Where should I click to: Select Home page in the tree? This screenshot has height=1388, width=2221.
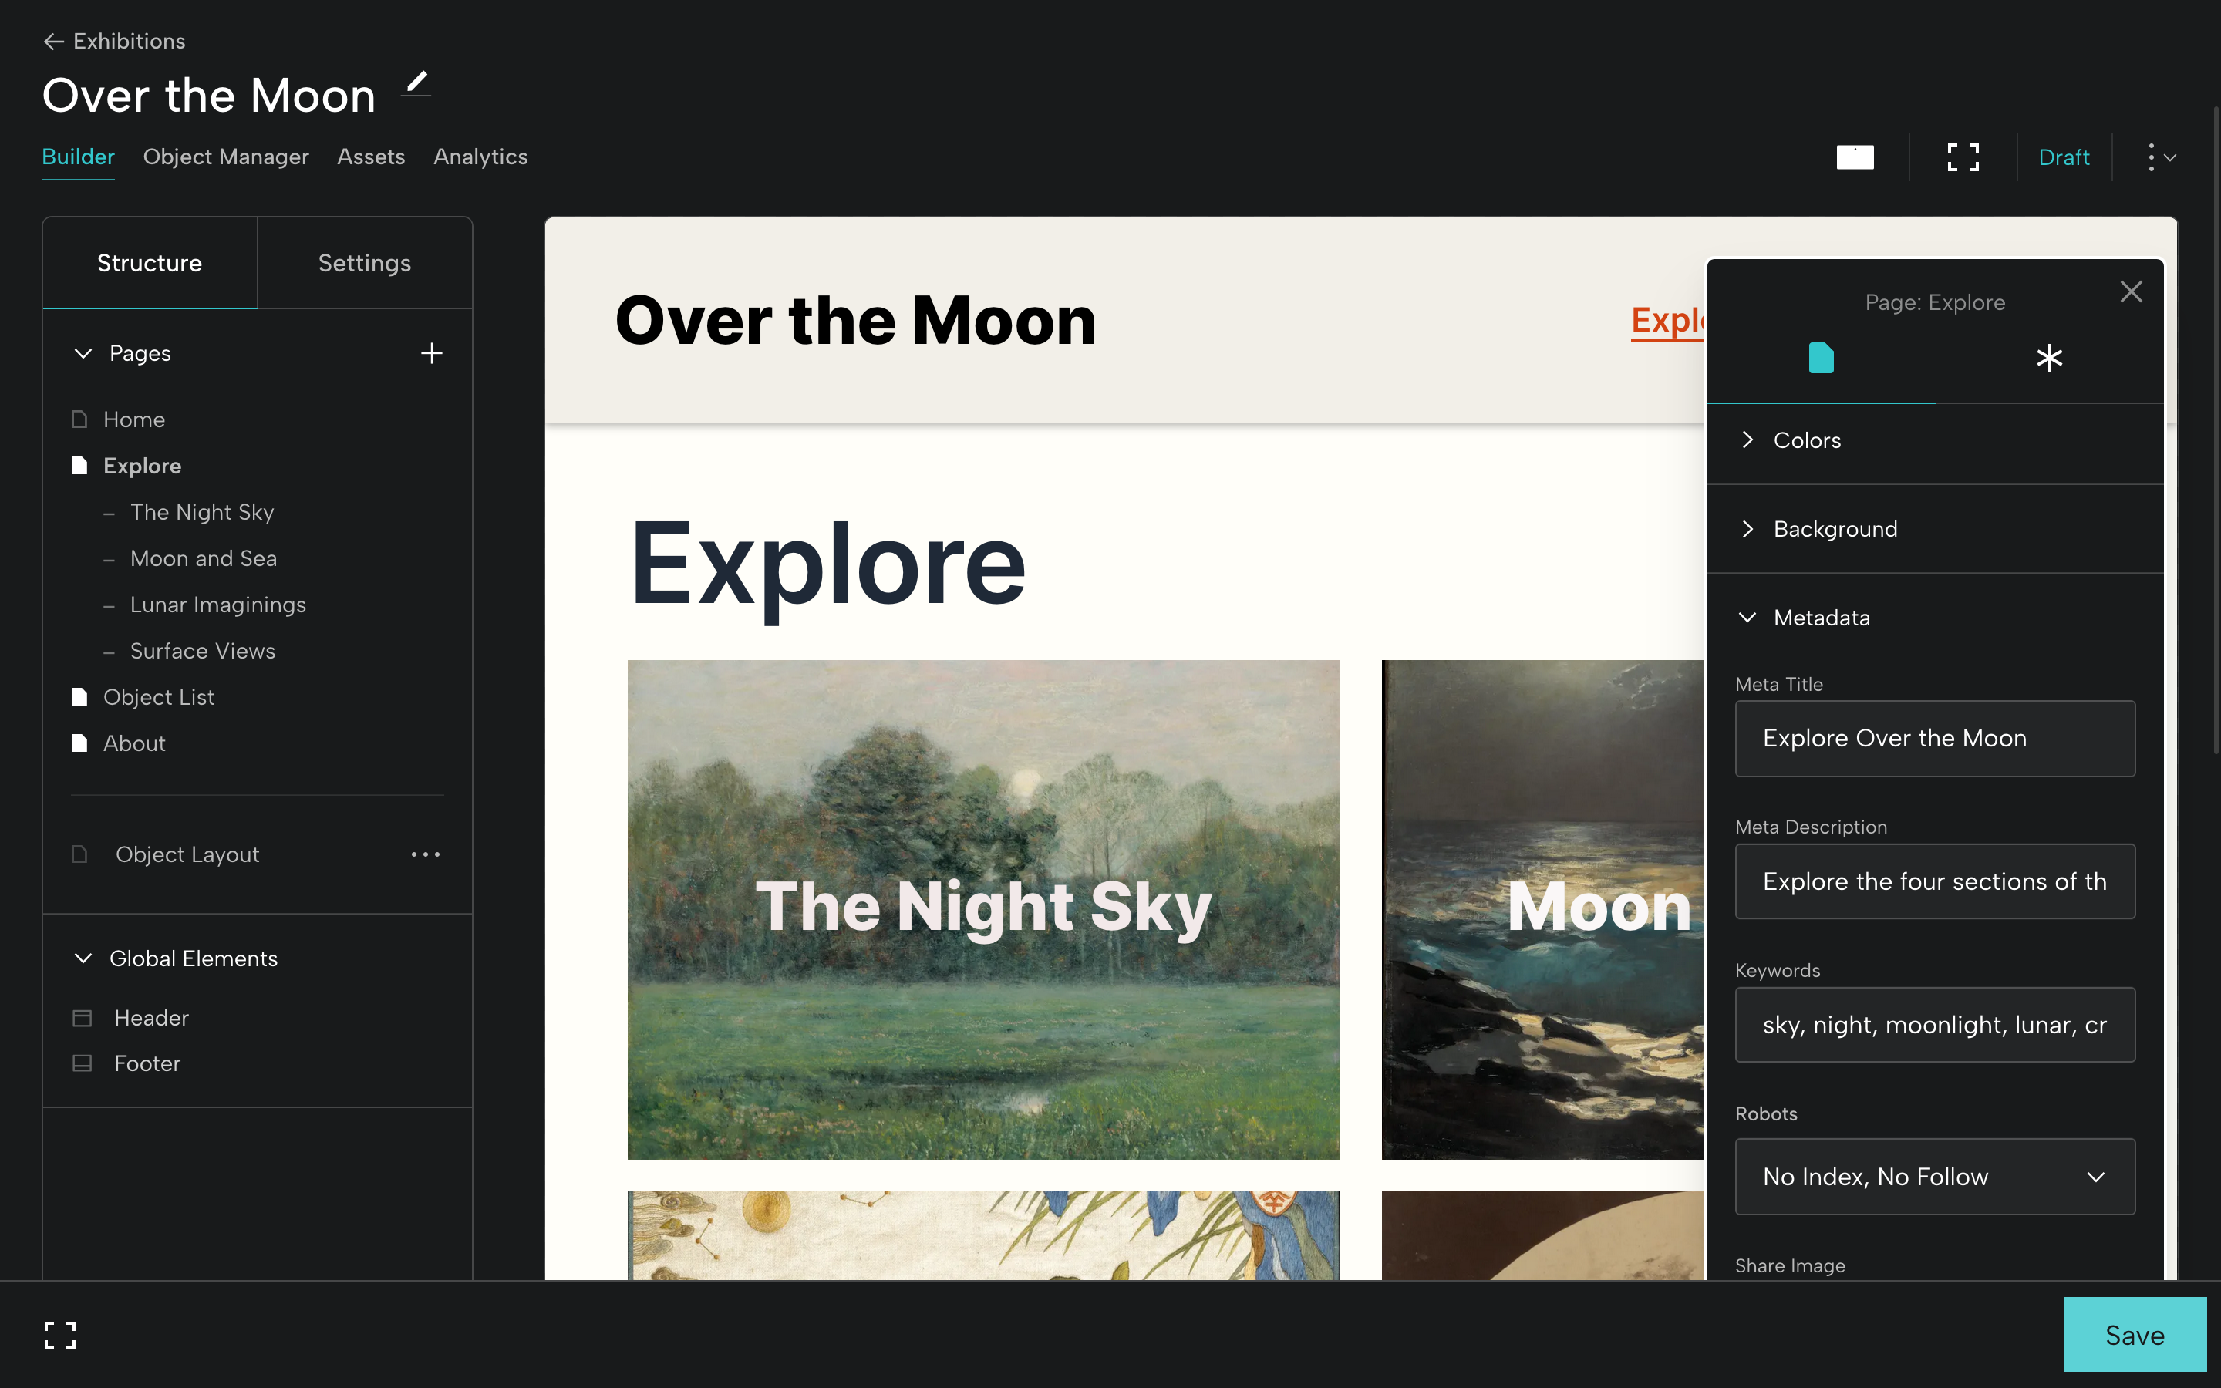134,419
